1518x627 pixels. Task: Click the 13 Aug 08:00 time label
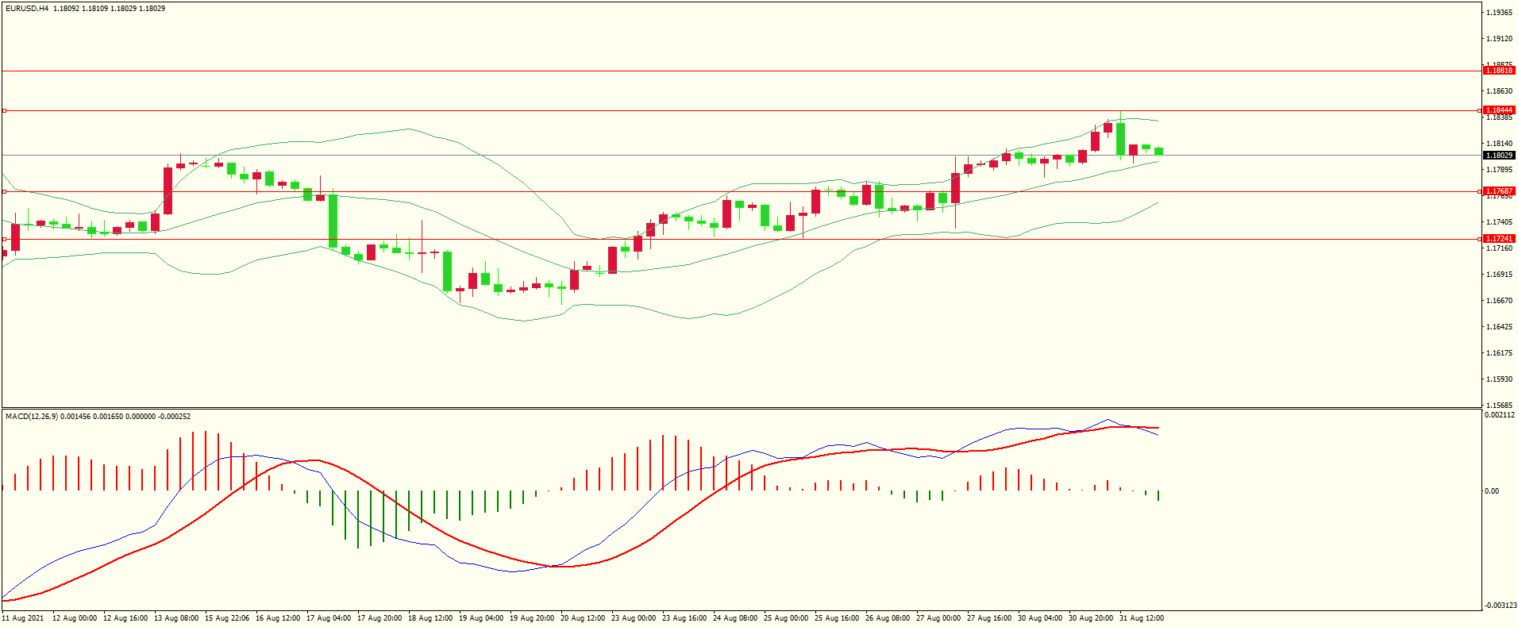176,618
